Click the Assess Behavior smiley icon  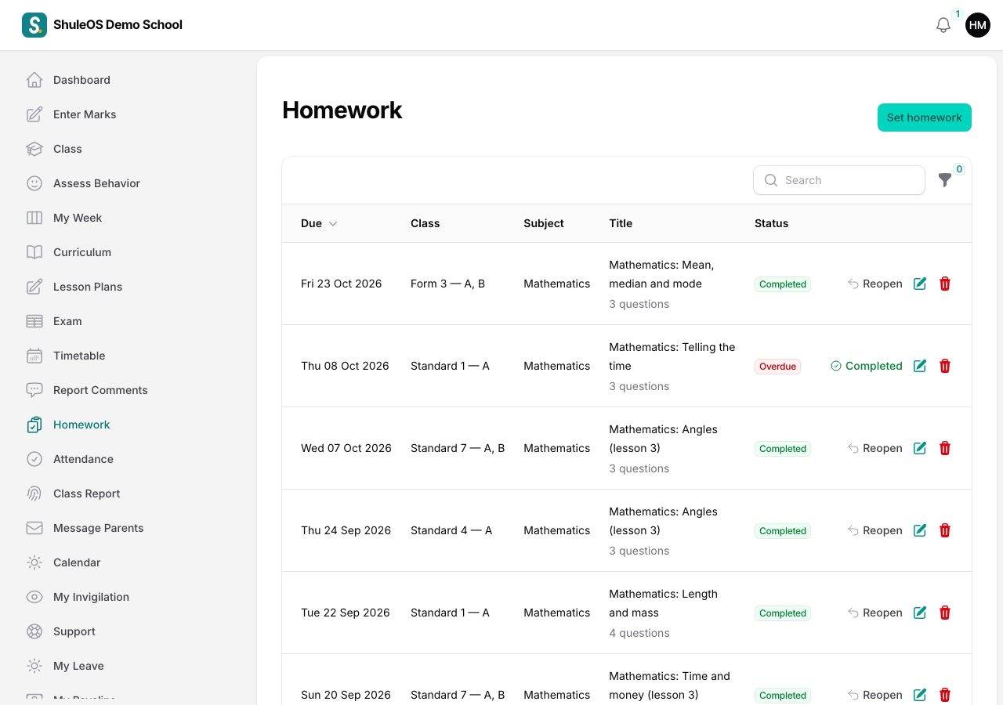click(x=34, y=183)
